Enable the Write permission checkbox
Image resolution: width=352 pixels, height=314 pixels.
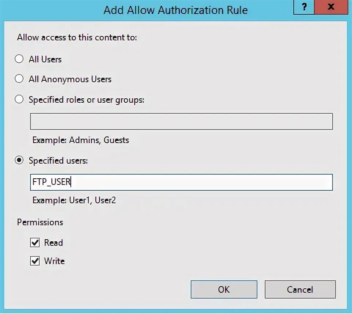click(35, 261)
